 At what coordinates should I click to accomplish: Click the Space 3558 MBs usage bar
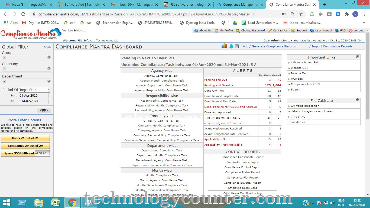[x=25, y=153]
